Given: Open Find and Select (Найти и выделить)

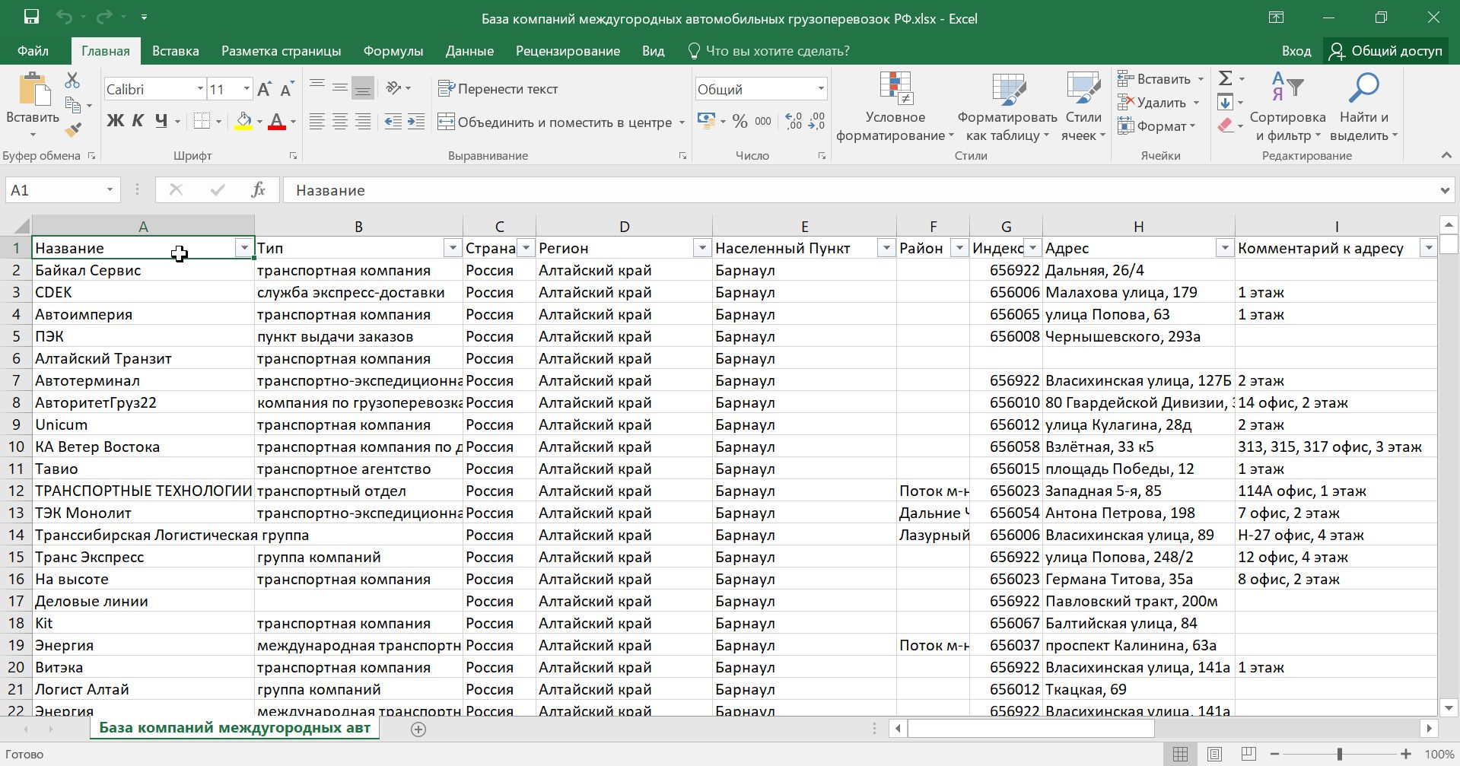Looking at the screenshot, I should [1363, 106].
